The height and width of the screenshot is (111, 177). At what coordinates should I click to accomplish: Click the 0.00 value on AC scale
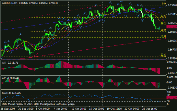(169, 82)
